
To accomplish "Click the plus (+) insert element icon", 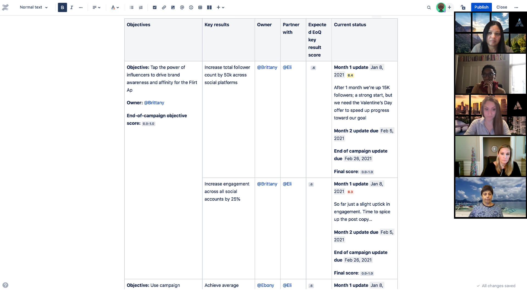I will coord(218,7).
